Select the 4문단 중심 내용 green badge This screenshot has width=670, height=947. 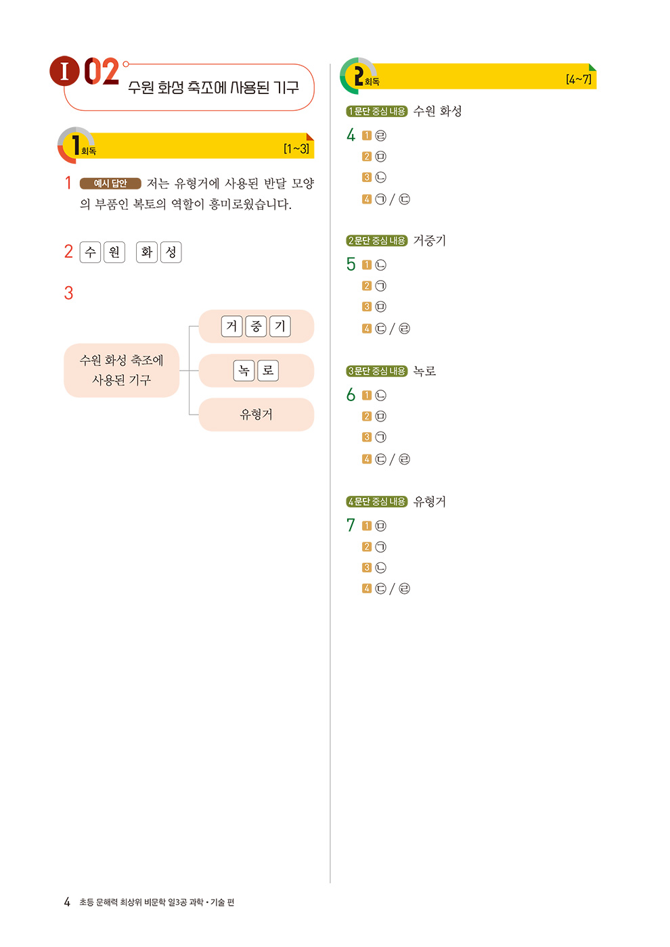(x=377, y=502)
